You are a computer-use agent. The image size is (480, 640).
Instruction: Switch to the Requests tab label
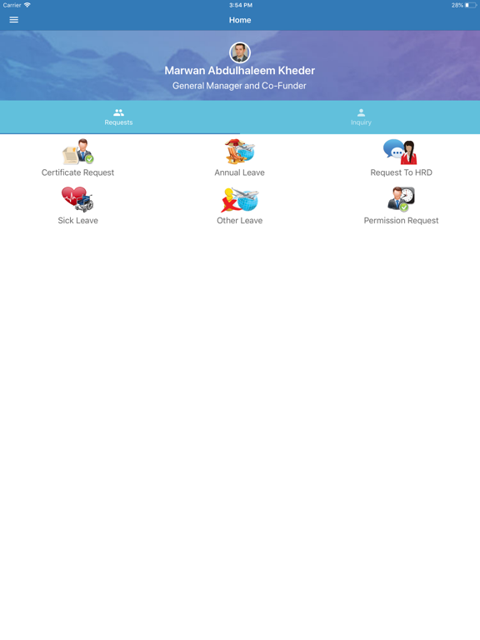[118, 122]
